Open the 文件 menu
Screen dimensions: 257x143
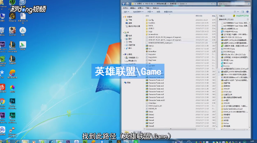[126, 8]
